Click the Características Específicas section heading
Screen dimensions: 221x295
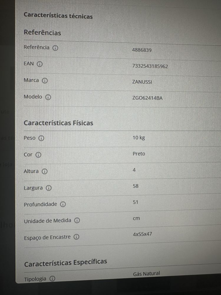pyautogui.click(x=66, y=263)
